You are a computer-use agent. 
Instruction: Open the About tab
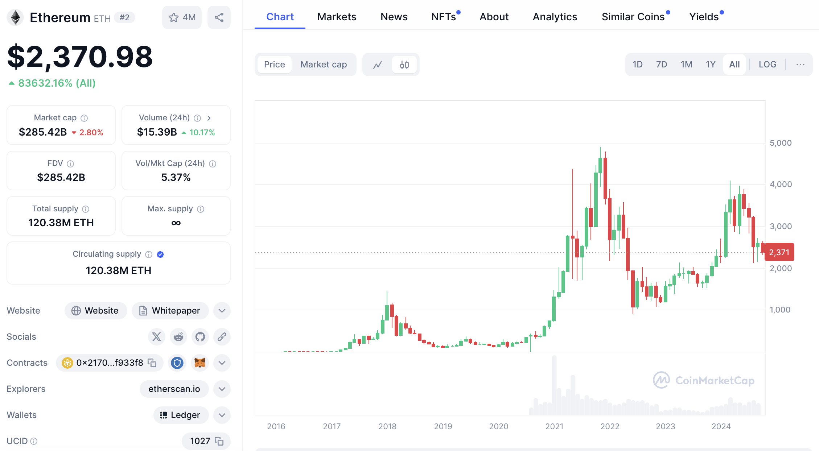click(x=494, y=17)
